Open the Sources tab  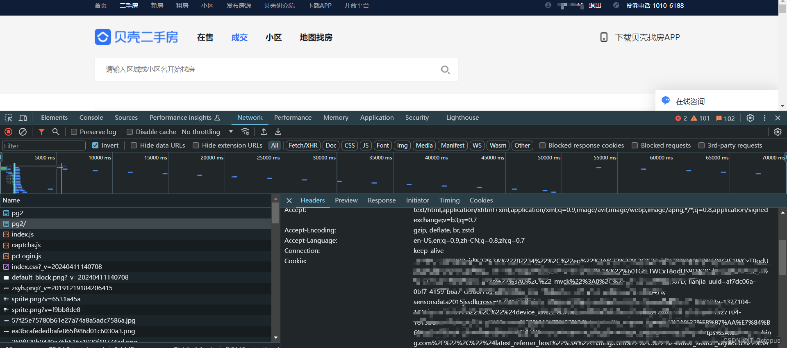click(126, 118)
